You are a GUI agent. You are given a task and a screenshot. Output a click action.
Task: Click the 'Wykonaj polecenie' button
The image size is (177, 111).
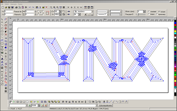105,105
